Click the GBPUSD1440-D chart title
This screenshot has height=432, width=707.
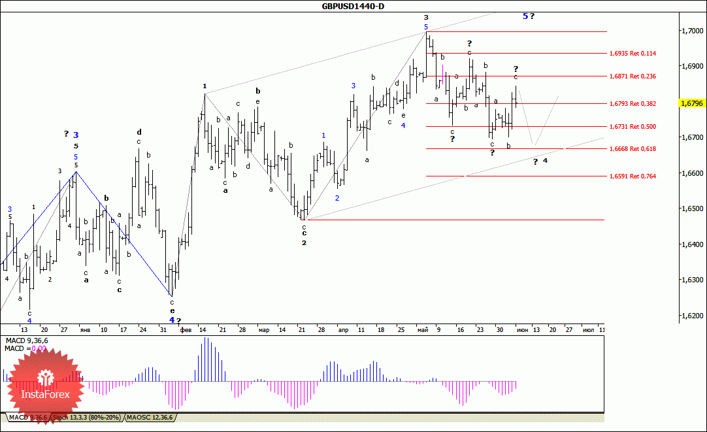pyautogui.click(x=353, y=6)
